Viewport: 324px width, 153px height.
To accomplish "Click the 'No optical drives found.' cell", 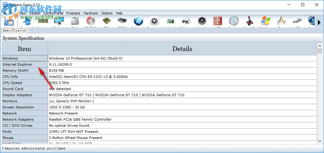I will (x=182, y=125).
